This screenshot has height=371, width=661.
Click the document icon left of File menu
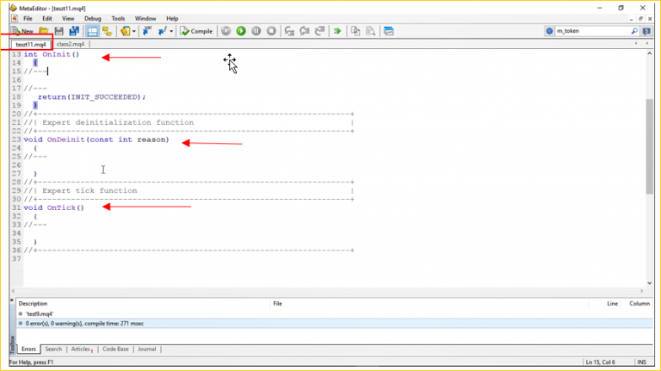15,19
